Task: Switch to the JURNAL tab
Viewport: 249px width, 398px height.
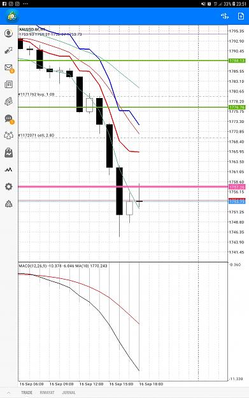Action: 69,393
